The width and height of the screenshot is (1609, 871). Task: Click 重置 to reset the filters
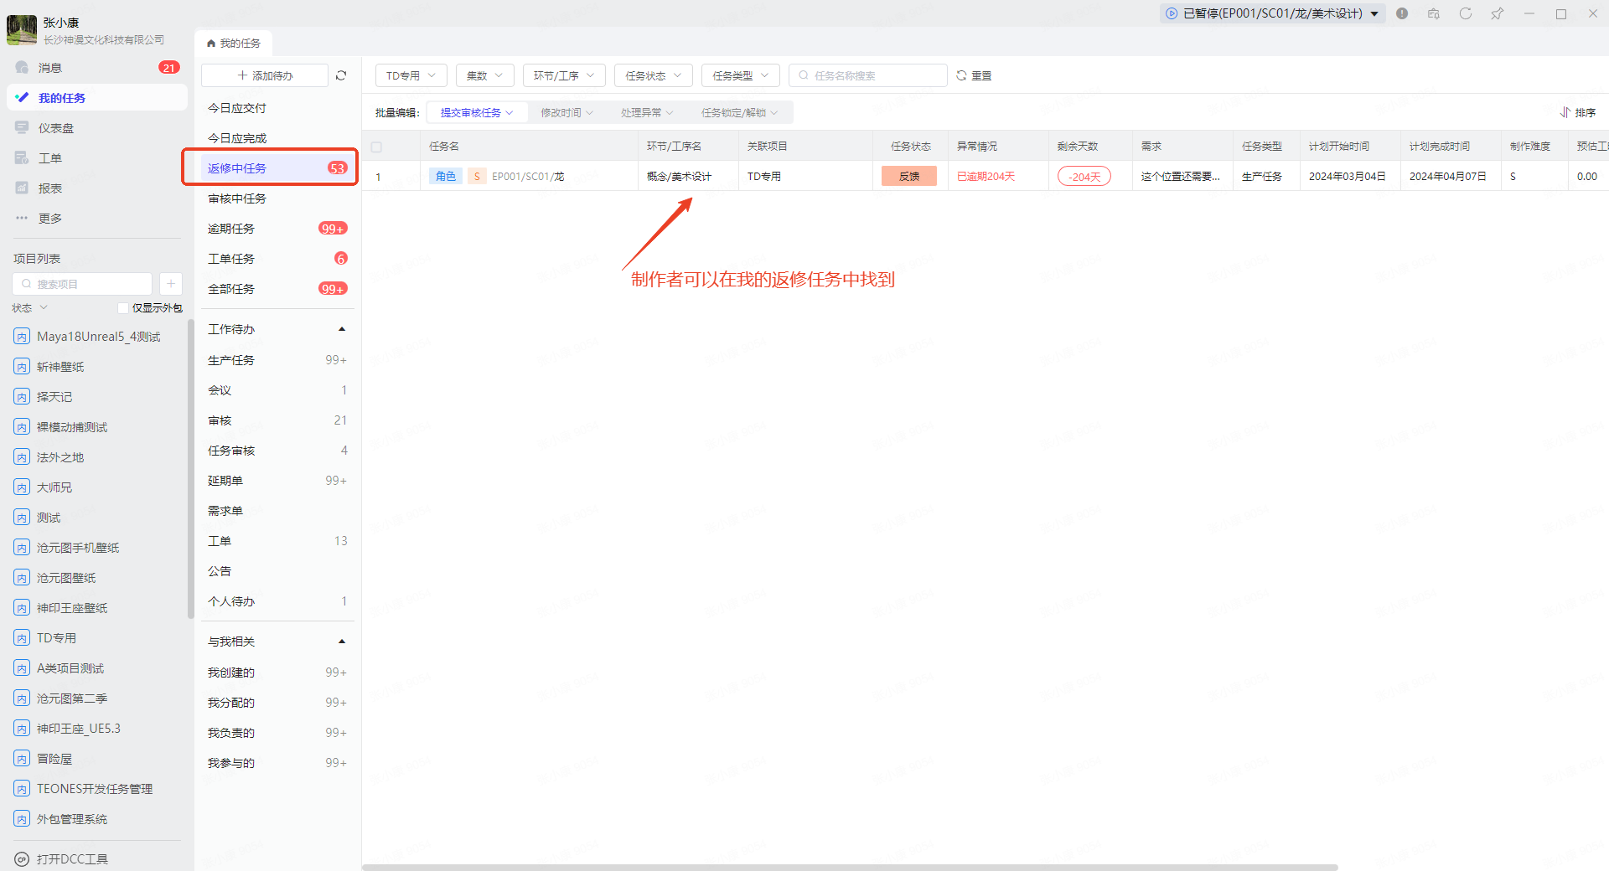click(974, 75)
